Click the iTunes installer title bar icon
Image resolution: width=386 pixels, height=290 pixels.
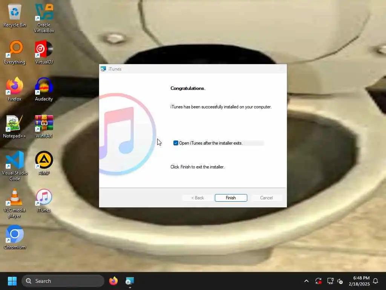coord(103,69)
